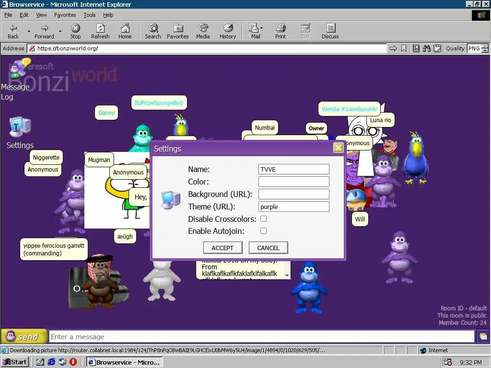Click the address bar with bonziworld.org URL

click(x=207, y=48)
